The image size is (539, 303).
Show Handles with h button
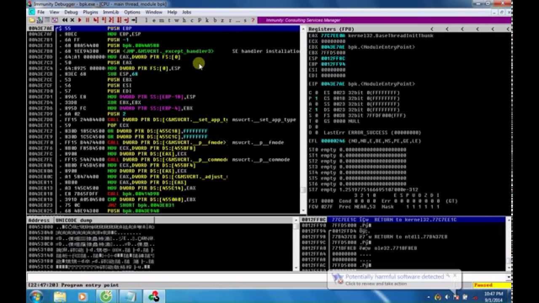click(x=184, y=20)
